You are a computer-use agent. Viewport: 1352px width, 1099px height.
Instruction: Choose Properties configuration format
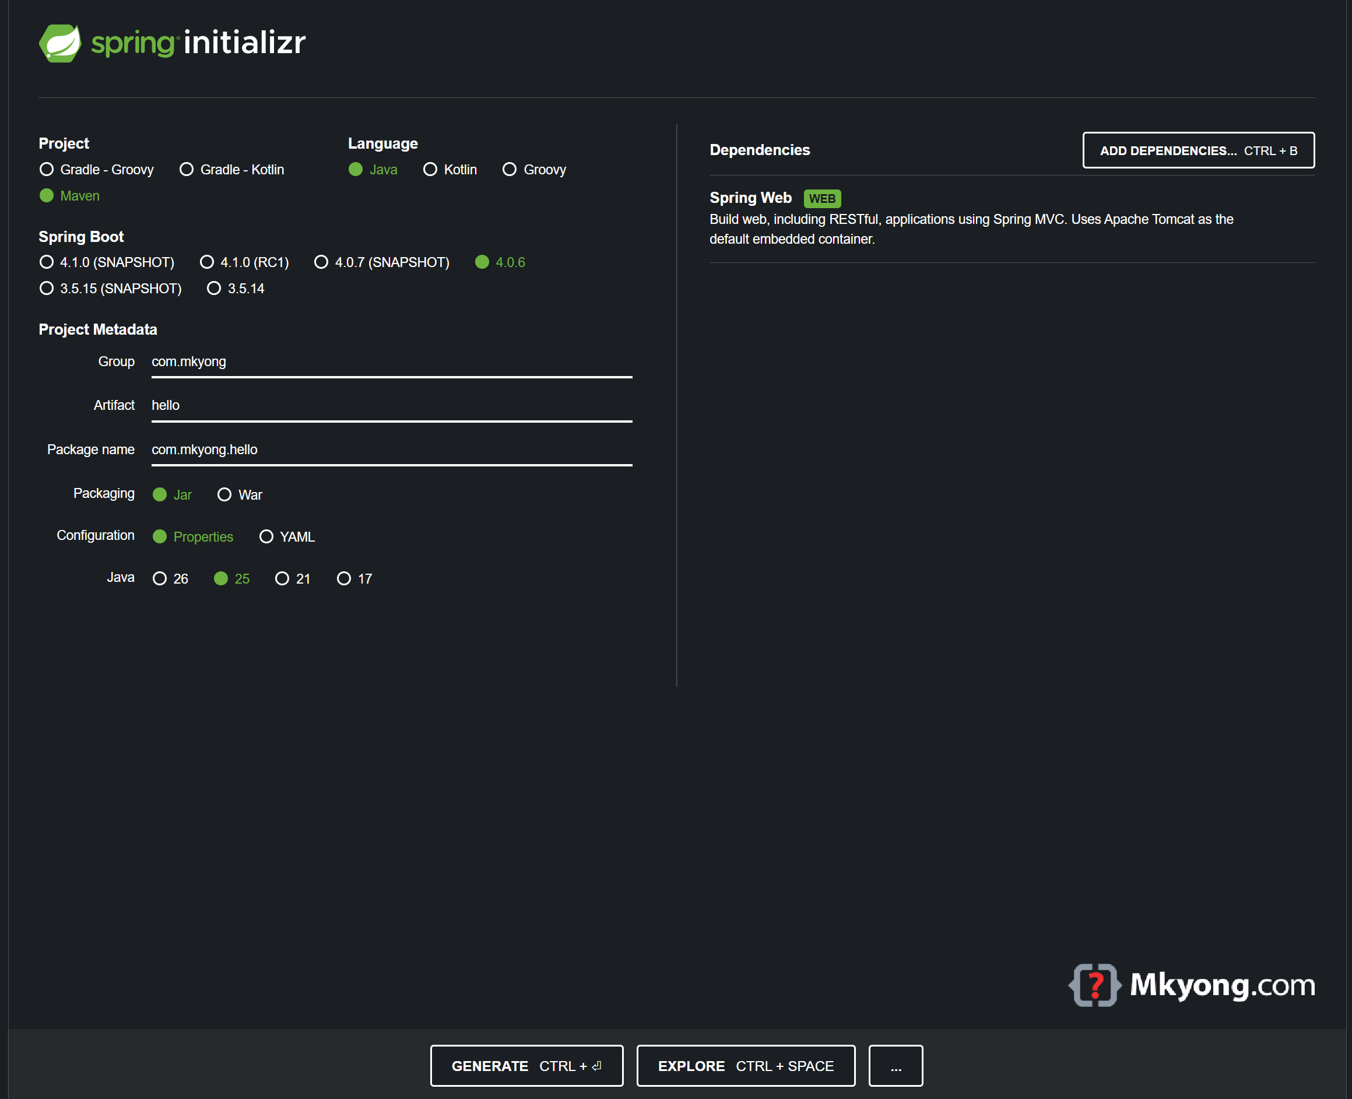[193, 537]
